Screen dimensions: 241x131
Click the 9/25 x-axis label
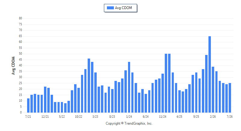click(196, 117)
